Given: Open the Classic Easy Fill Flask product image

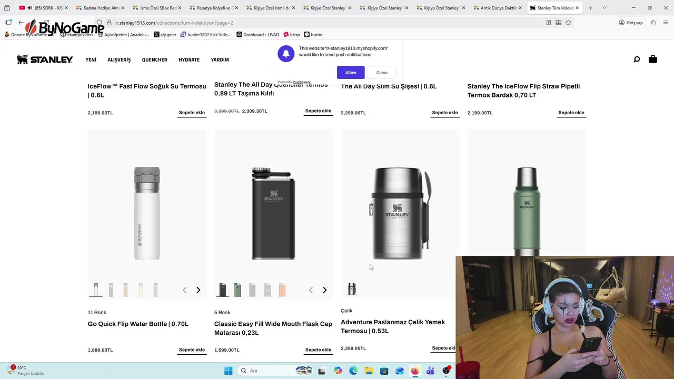Looking at the screenshot, I should coord(273,214).
